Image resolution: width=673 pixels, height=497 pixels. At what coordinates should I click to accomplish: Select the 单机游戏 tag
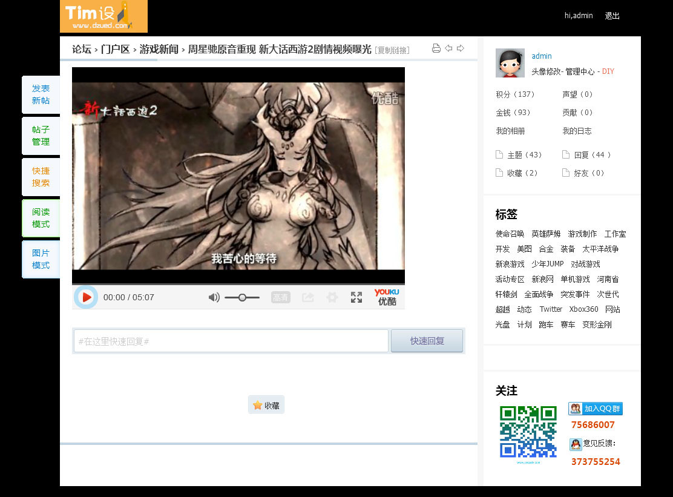point(575,280)
